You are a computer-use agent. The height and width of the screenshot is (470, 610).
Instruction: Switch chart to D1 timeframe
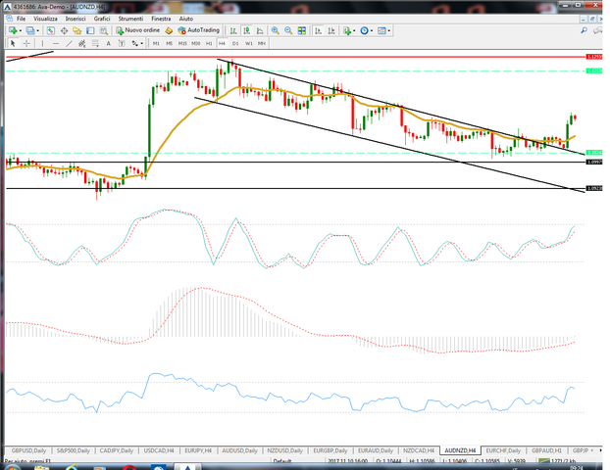(x=235, y=43)
